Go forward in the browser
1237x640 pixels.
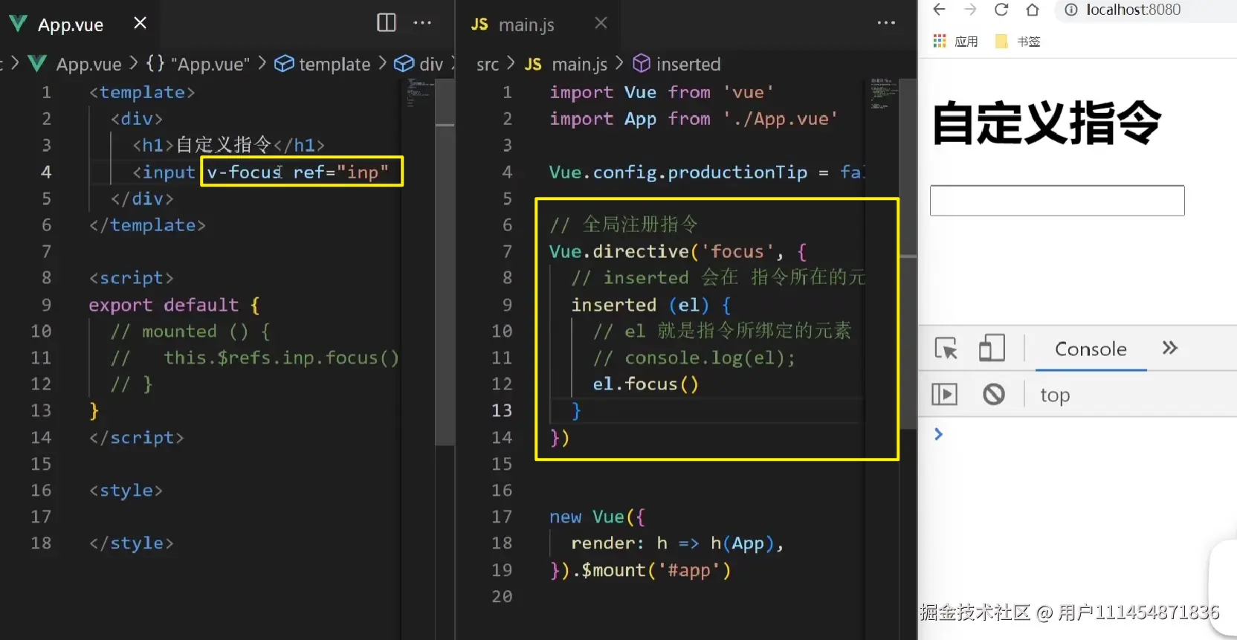pyautogui.click(x=970, y=9)
